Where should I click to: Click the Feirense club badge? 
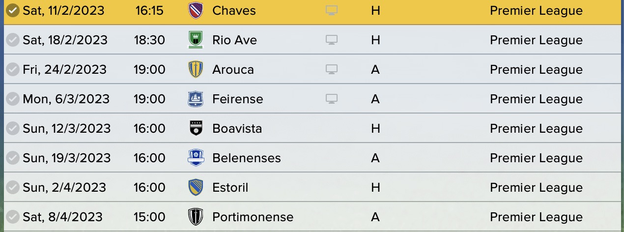click(196, 99)
